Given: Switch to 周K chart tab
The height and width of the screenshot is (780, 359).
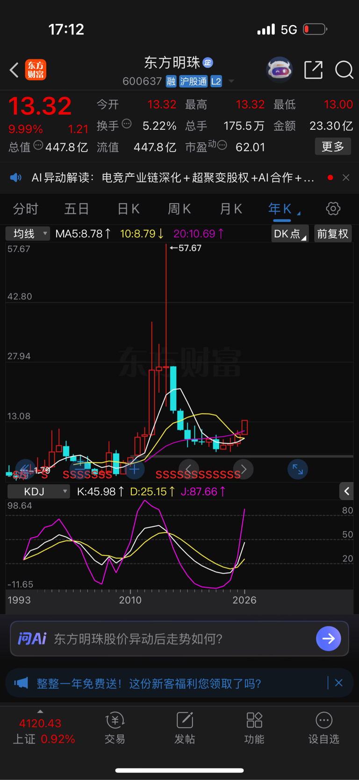Looking at the screenshot, I should coord(179,209).
